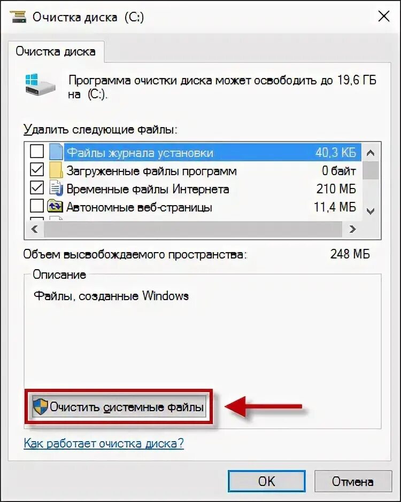Click the horizontal scroll right arrow
Viewport: 401px width, 502px height.
[352, 229]
